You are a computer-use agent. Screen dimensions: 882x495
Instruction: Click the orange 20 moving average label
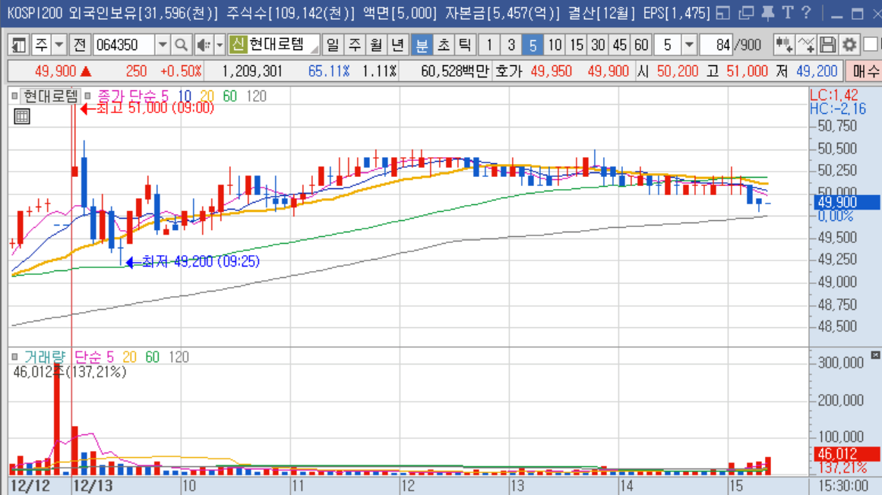pyautogui.click(x=207, y=96)
